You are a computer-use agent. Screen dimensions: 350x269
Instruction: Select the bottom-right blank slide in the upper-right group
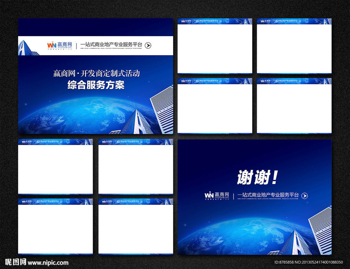[294, 106]
